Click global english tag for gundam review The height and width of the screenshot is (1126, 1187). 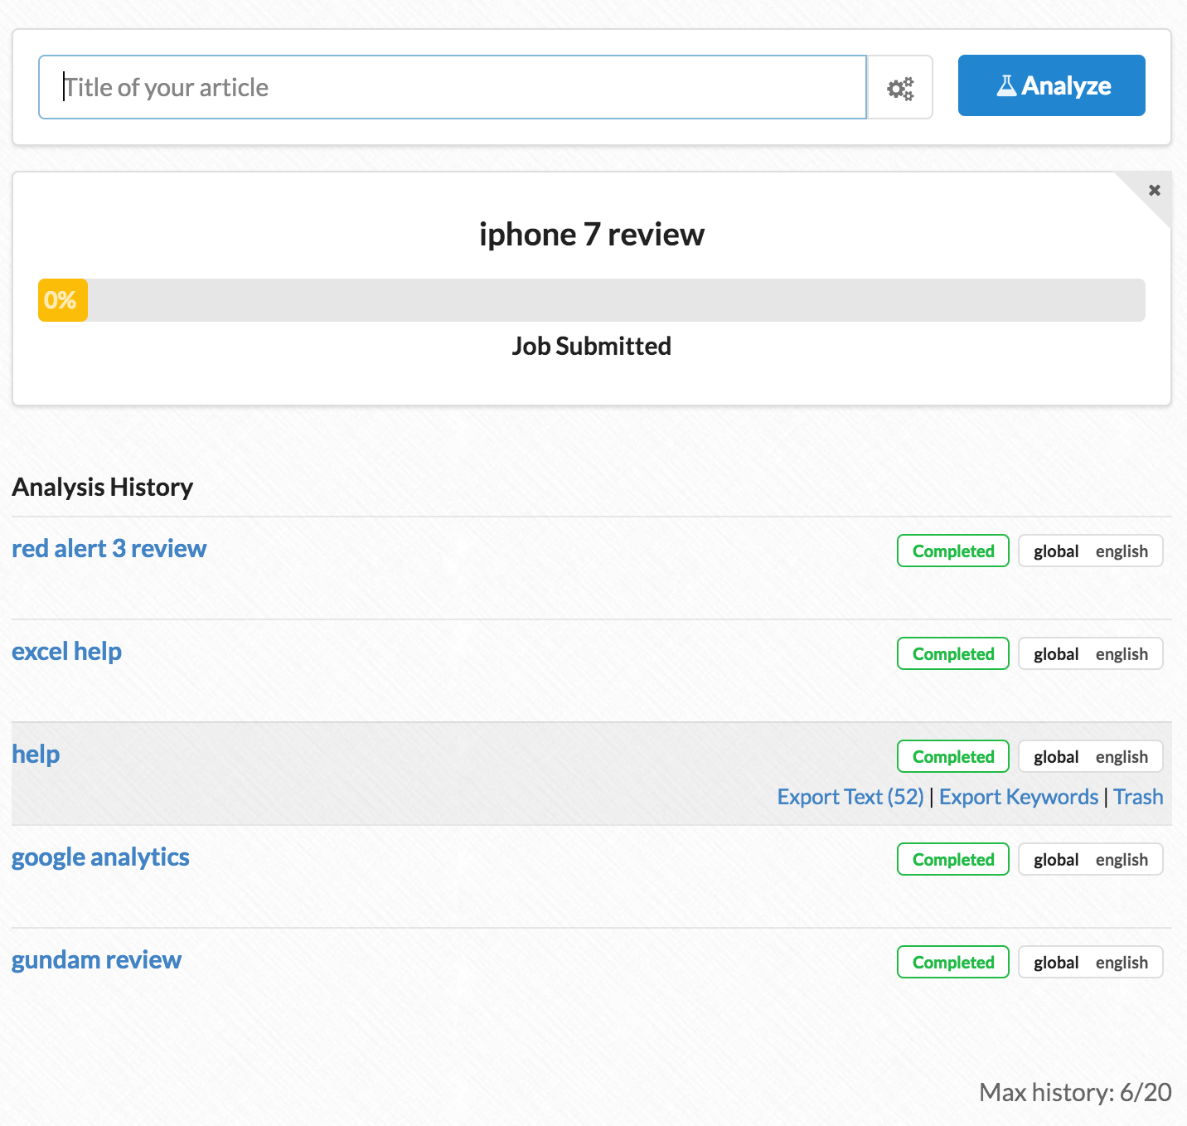click(1091, 962)
